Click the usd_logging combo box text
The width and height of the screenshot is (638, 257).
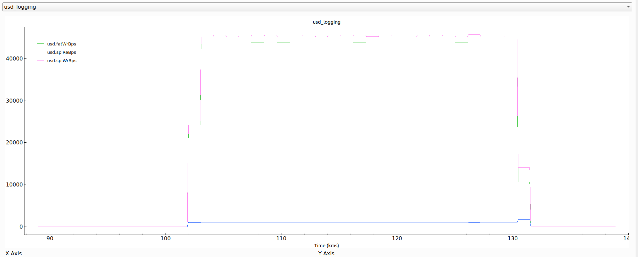coord(20,7)
